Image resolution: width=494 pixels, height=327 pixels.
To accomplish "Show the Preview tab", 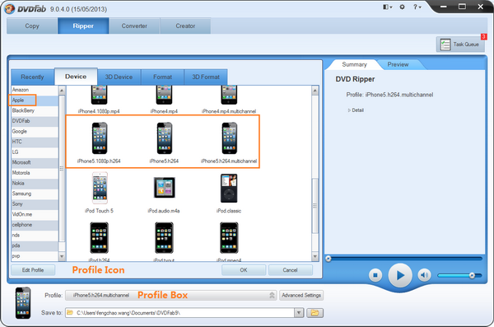I will (398, 64).
